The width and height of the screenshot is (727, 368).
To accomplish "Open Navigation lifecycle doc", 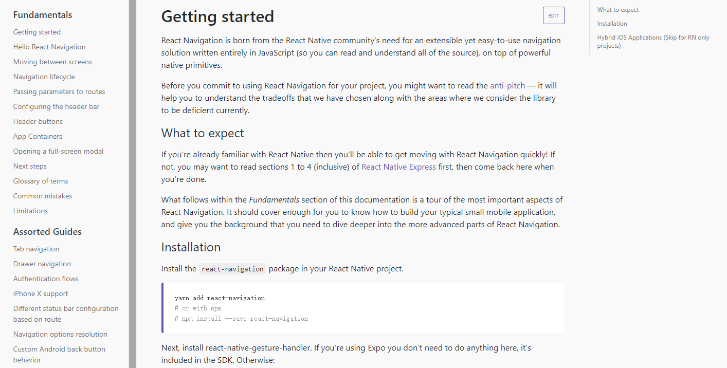I will pos(44,77).
